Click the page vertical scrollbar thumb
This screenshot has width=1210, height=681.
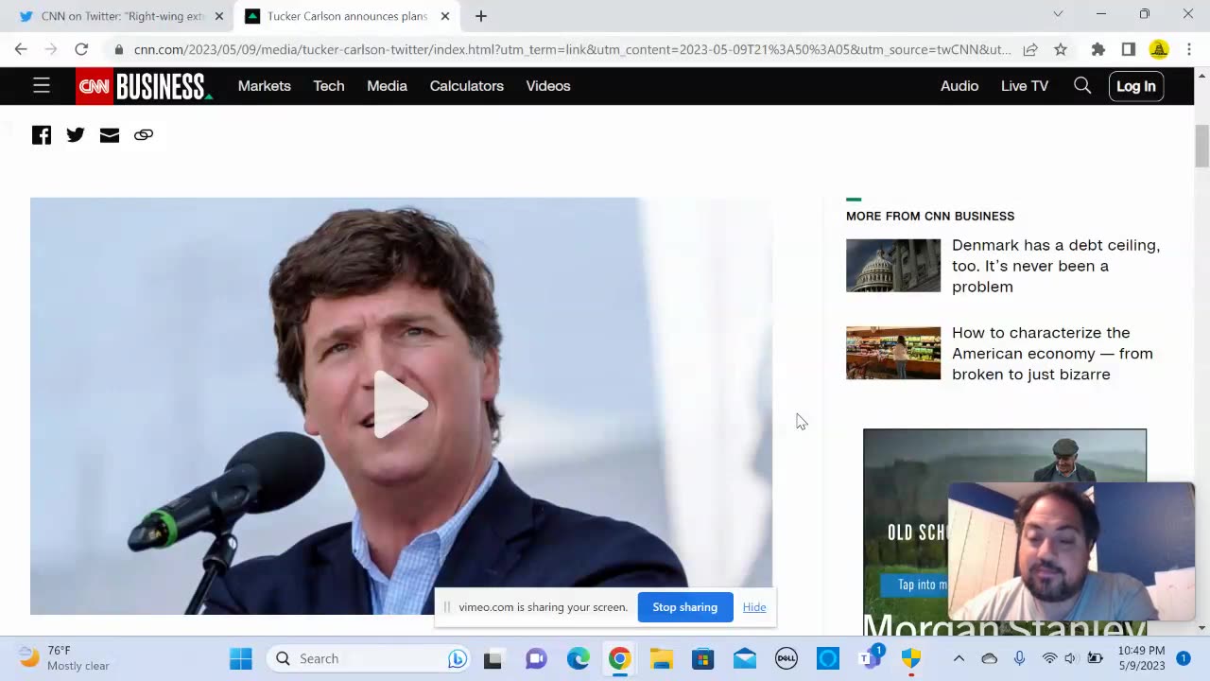(1201, 146)
